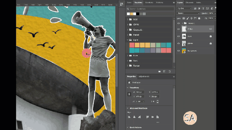
Task: Open the Adjustments panel tab
Action: 144,77
